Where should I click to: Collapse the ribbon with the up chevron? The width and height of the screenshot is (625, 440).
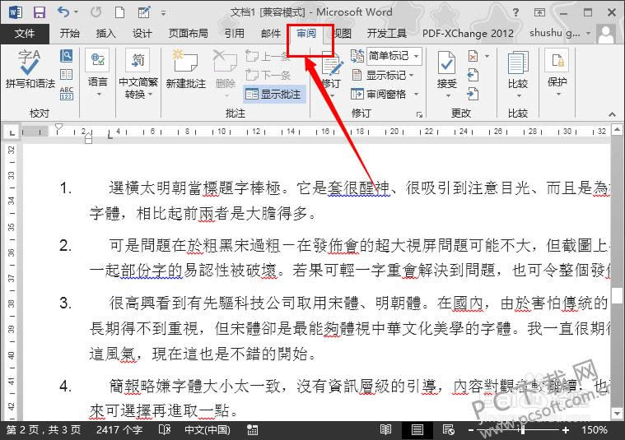612,114
